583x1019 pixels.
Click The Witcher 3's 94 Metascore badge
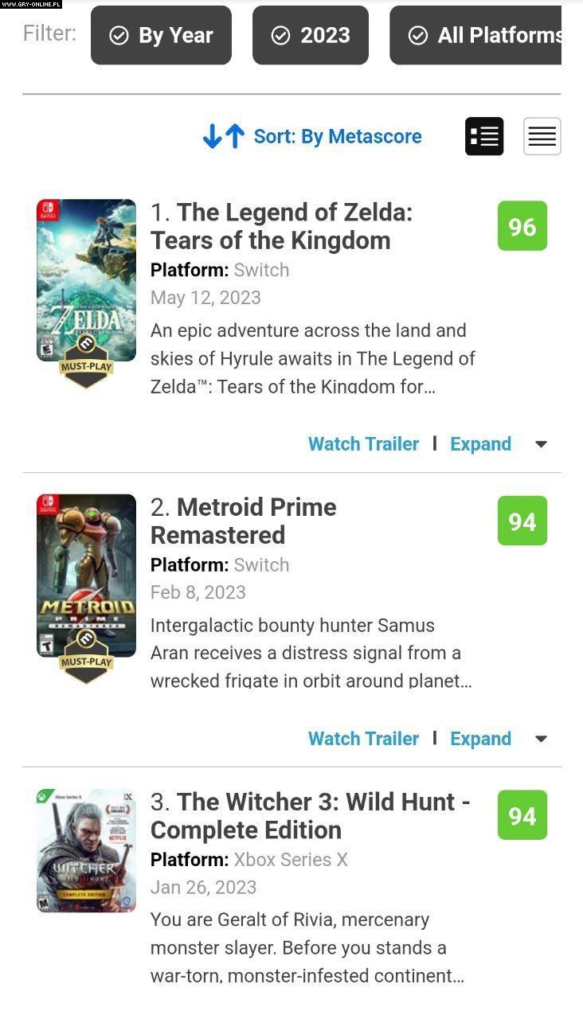(x=522, y=816)
